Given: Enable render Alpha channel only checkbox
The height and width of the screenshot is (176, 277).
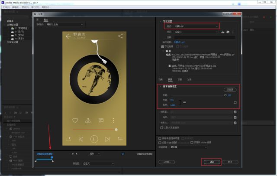Looking at the screenshot, I should point(192,142).
